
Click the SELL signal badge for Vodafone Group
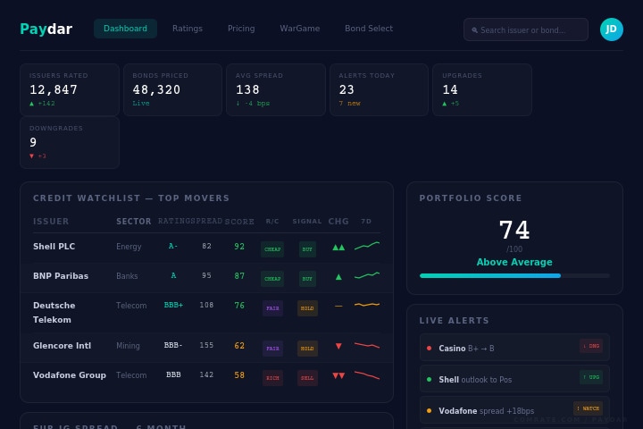pyautogui.click(x=307, y=377)
